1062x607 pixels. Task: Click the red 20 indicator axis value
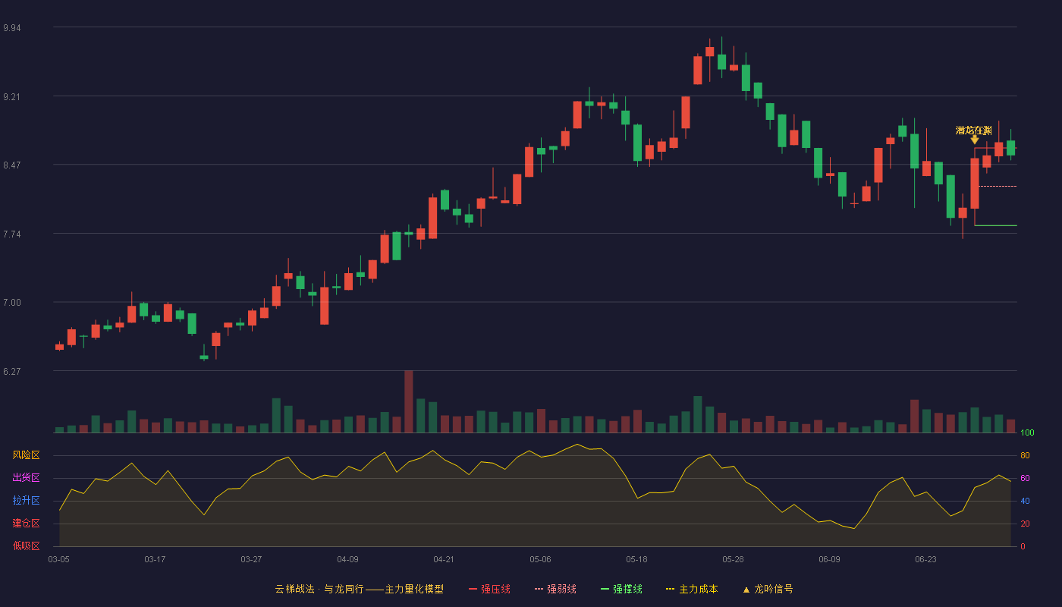(x=1025, y=524)
